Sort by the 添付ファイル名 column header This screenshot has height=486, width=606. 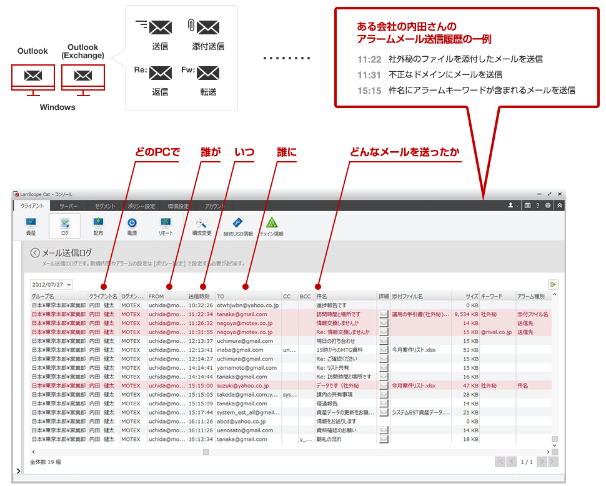(421, 296)
